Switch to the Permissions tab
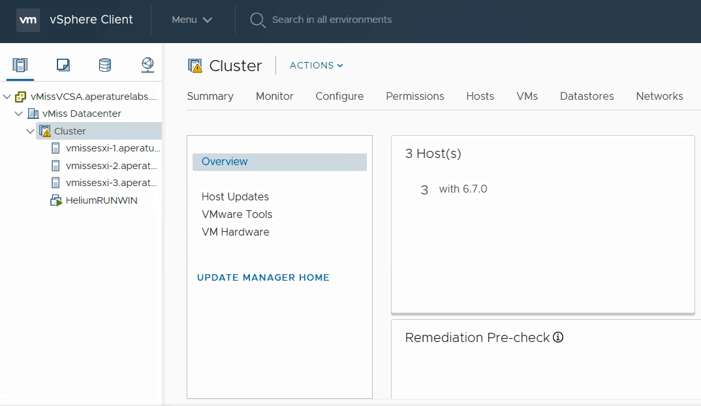The height and width of the screenshot is (406, 701). pyautogui.click(x=415, y=96)
